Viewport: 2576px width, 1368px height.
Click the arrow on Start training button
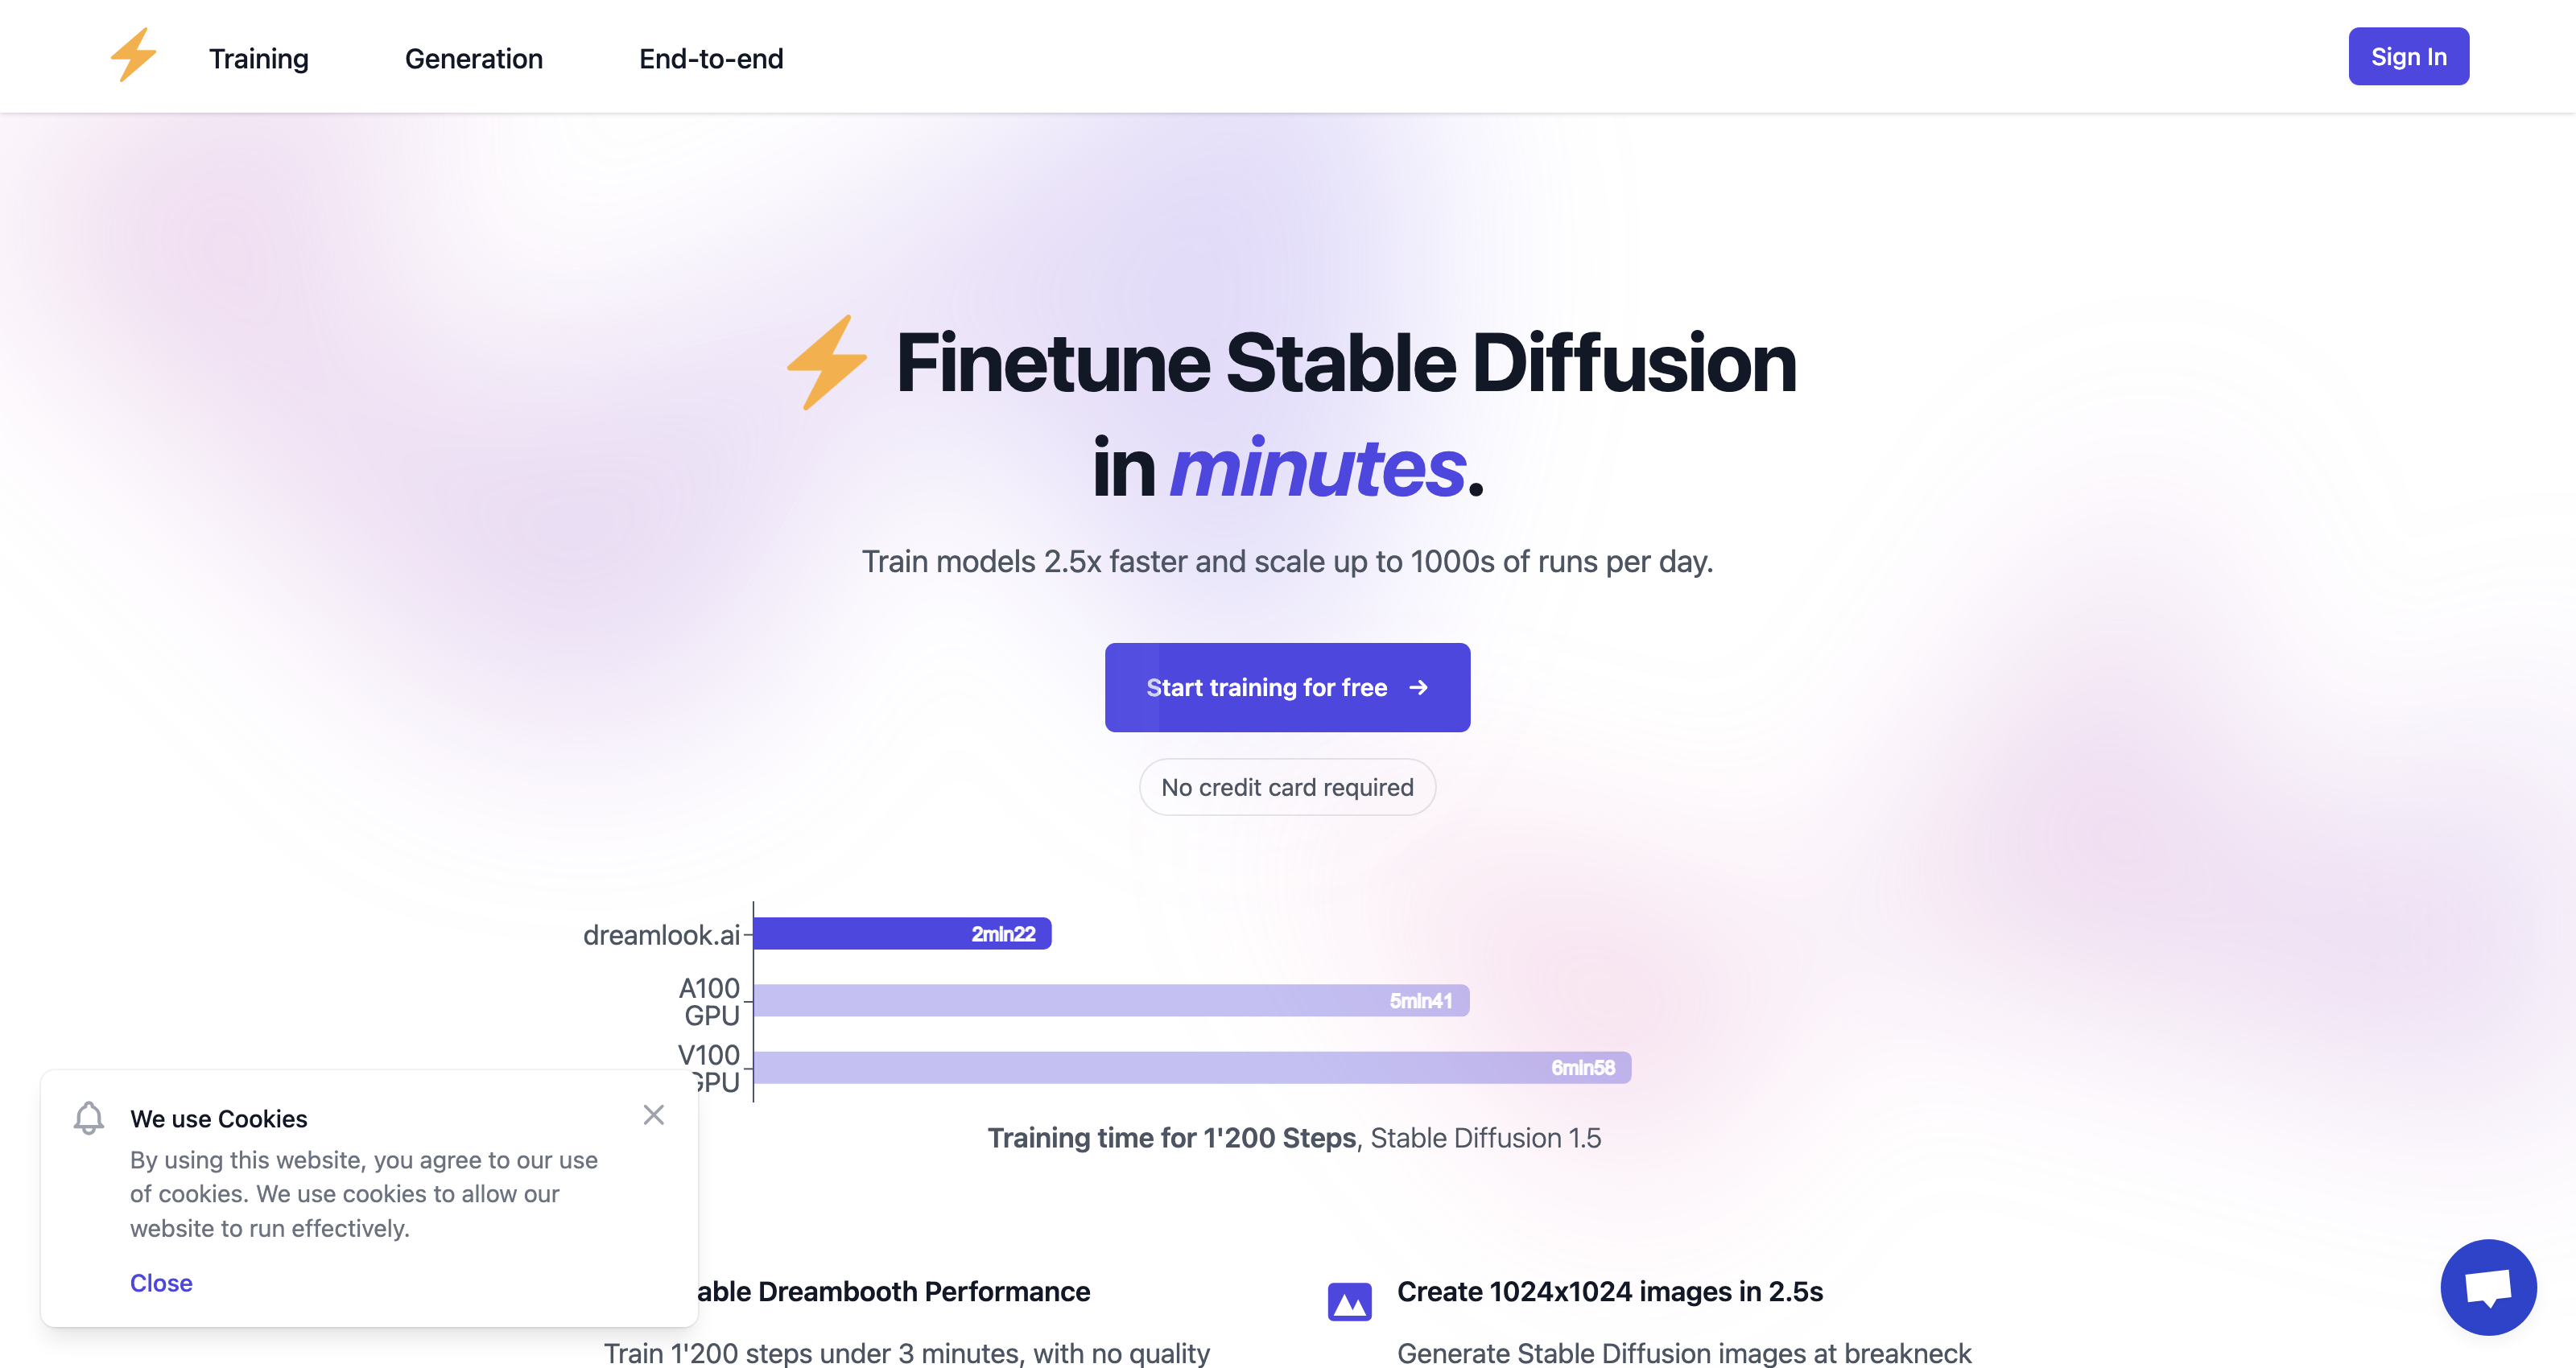pos(1418,687)
